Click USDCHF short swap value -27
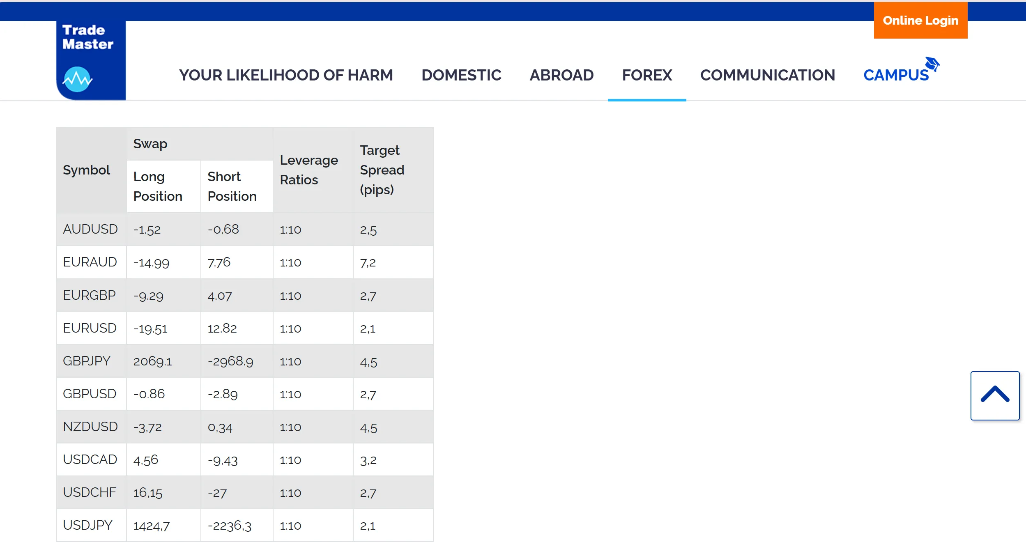The width and height of the screenshot is (1026, 542). [217, 493]
